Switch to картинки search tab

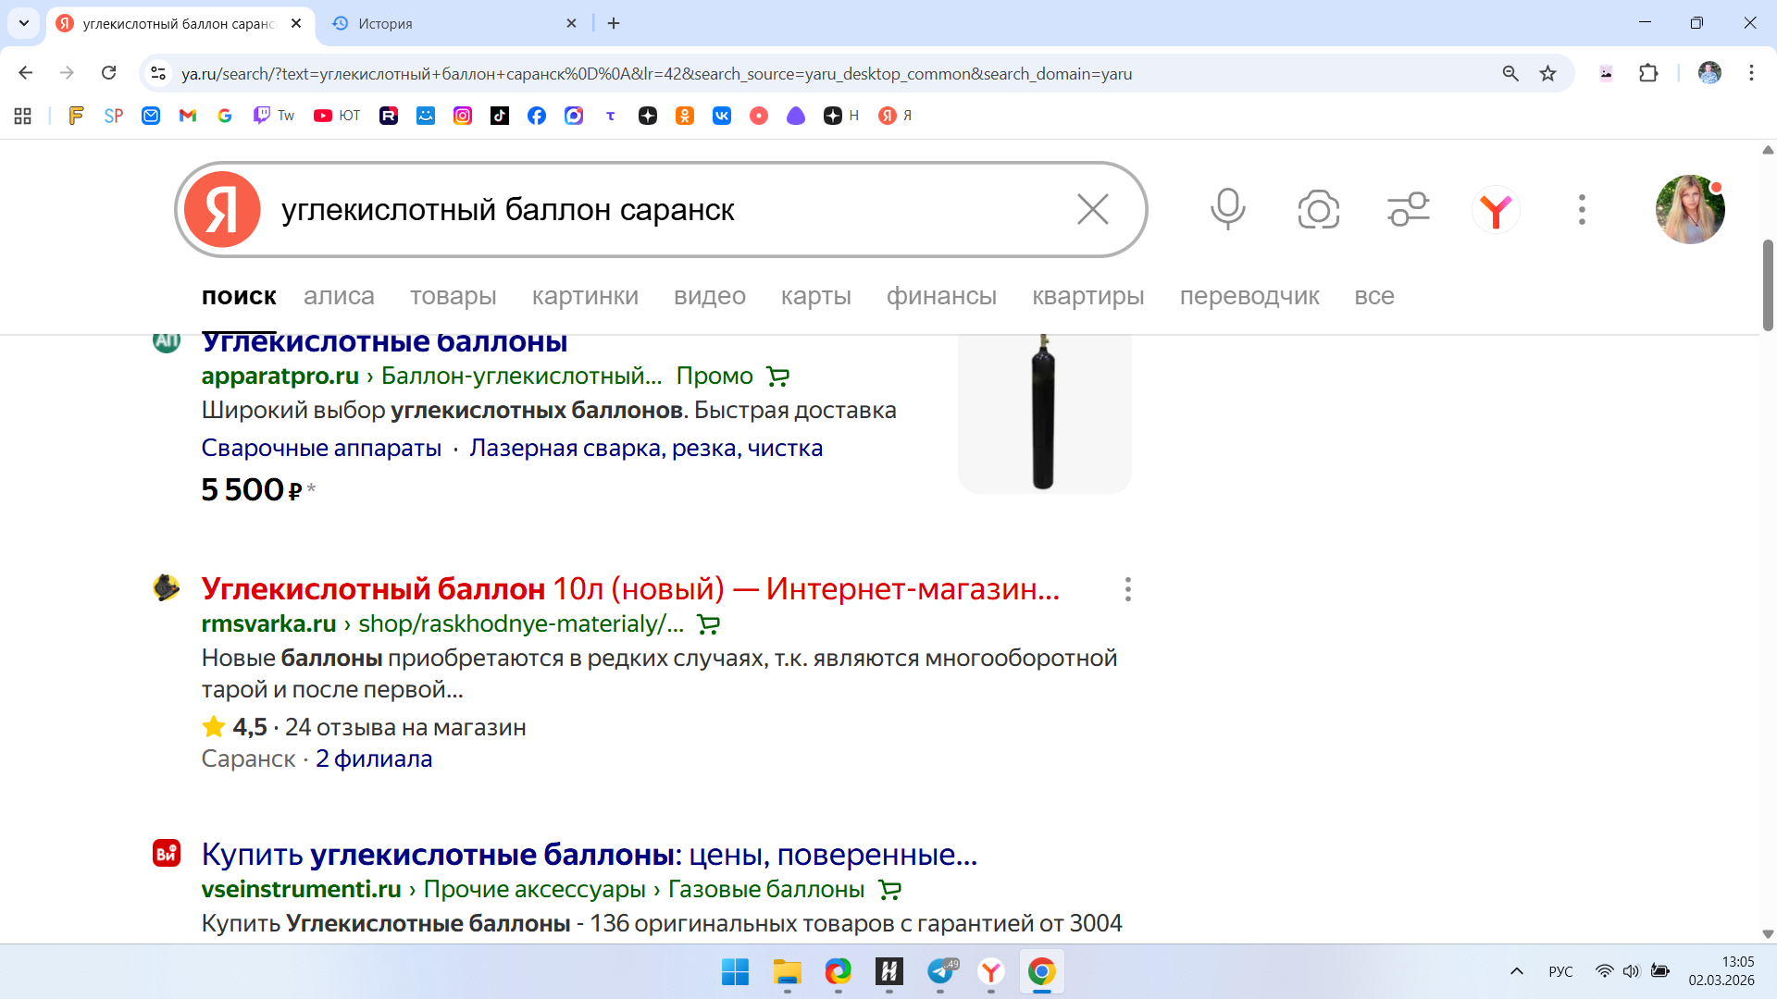pos(585,296)
